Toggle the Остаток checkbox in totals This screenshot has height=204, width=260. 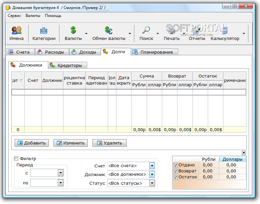pos(176,177)
